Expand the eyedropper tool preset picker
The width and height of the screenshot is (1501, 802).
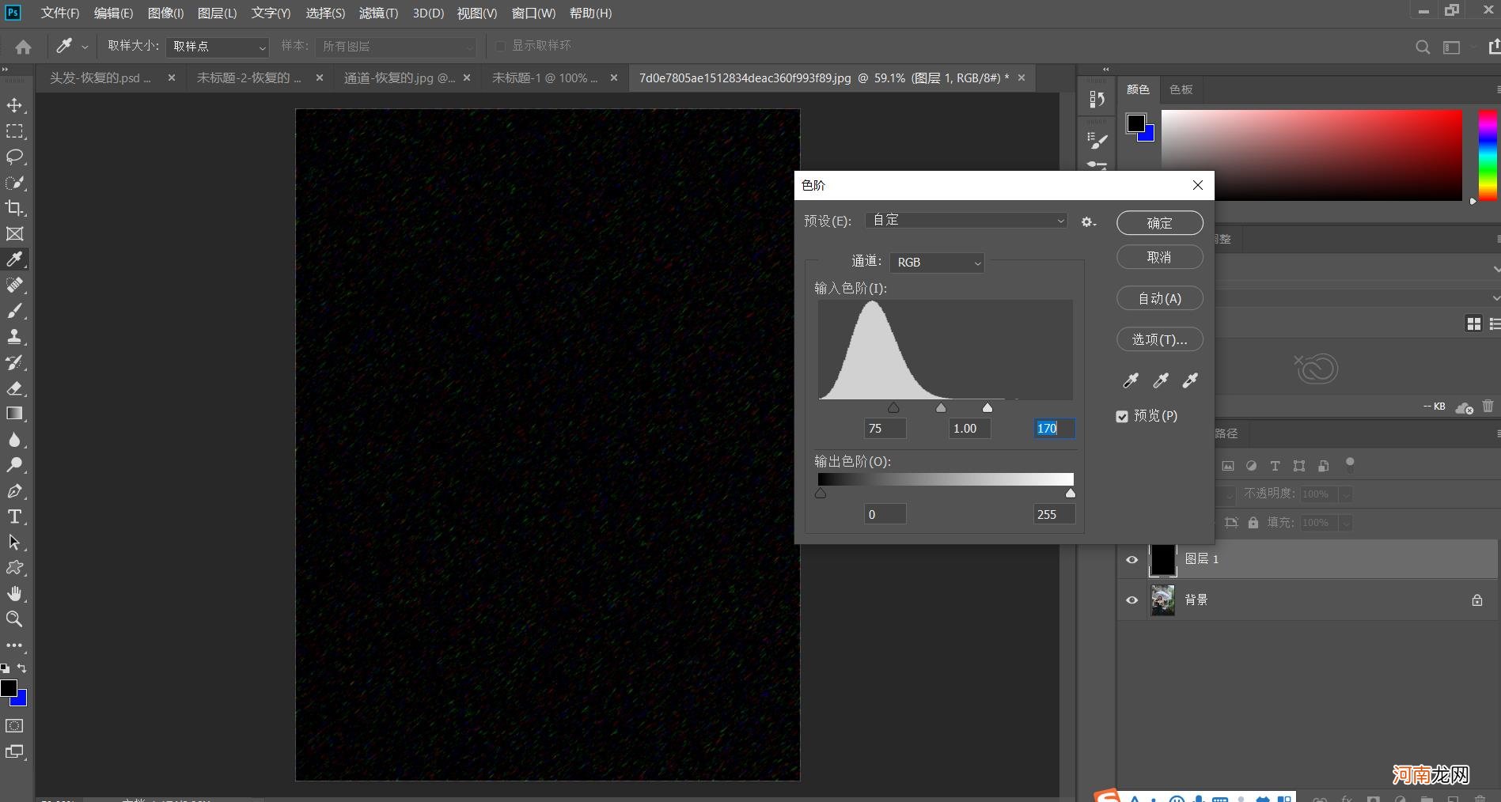pos(85,47)
